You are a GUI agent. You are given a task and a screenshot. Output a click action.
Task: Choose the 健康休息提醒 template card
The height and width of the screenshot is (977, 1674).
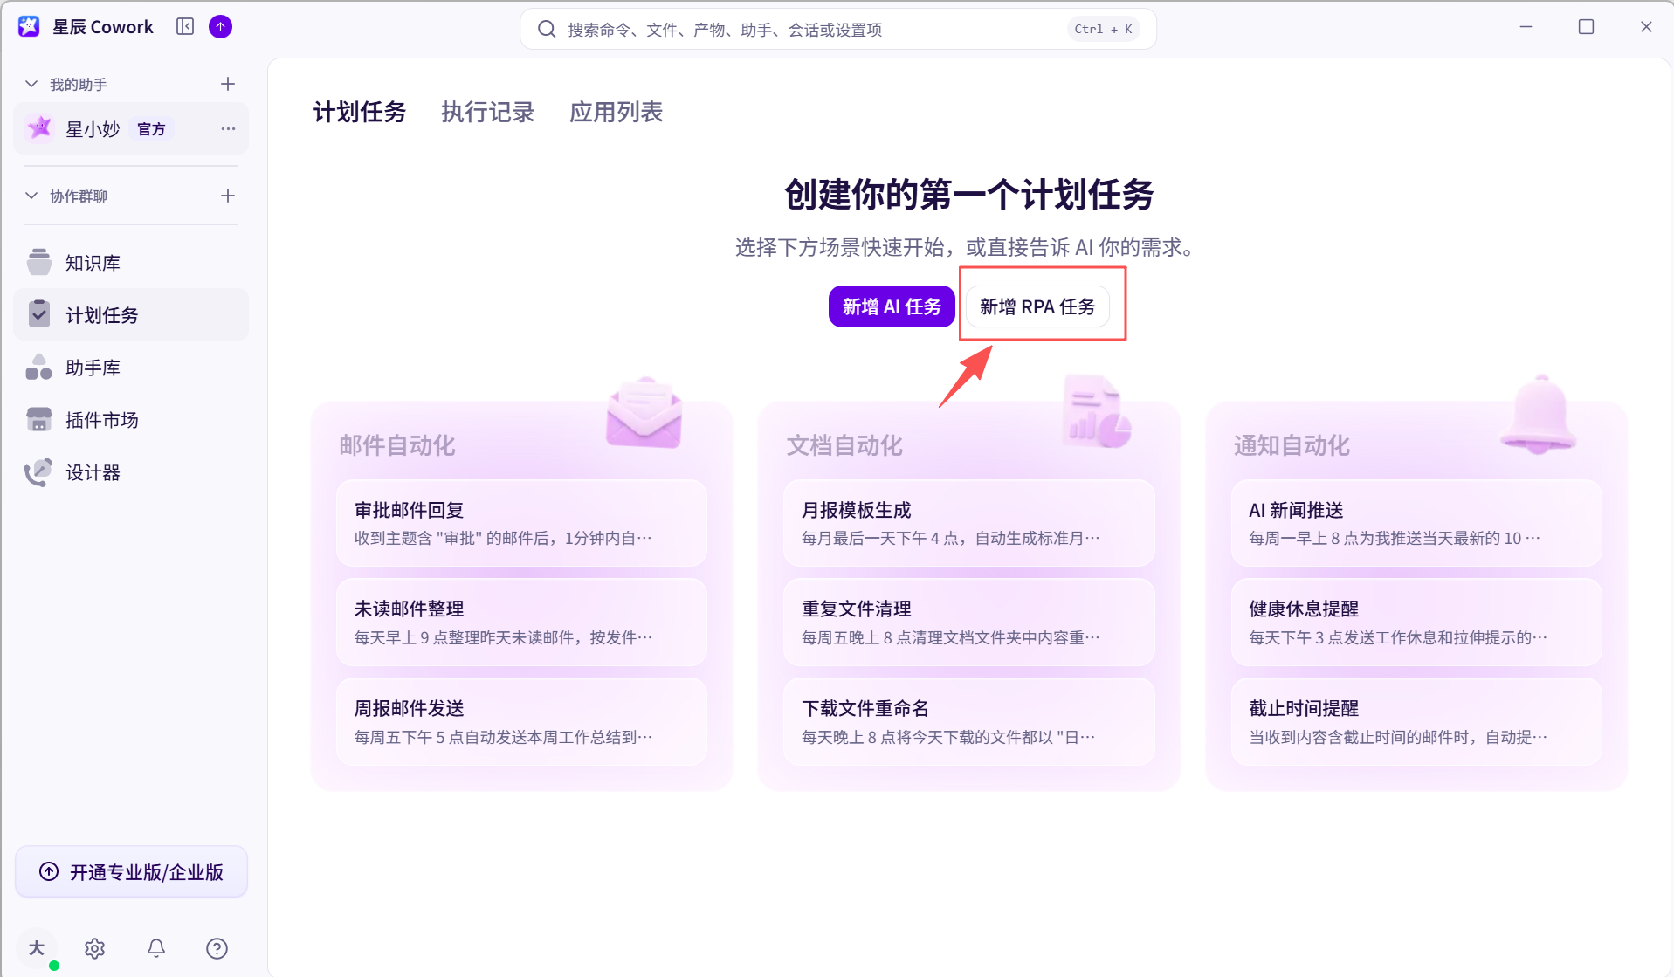tap(1416, 623)
